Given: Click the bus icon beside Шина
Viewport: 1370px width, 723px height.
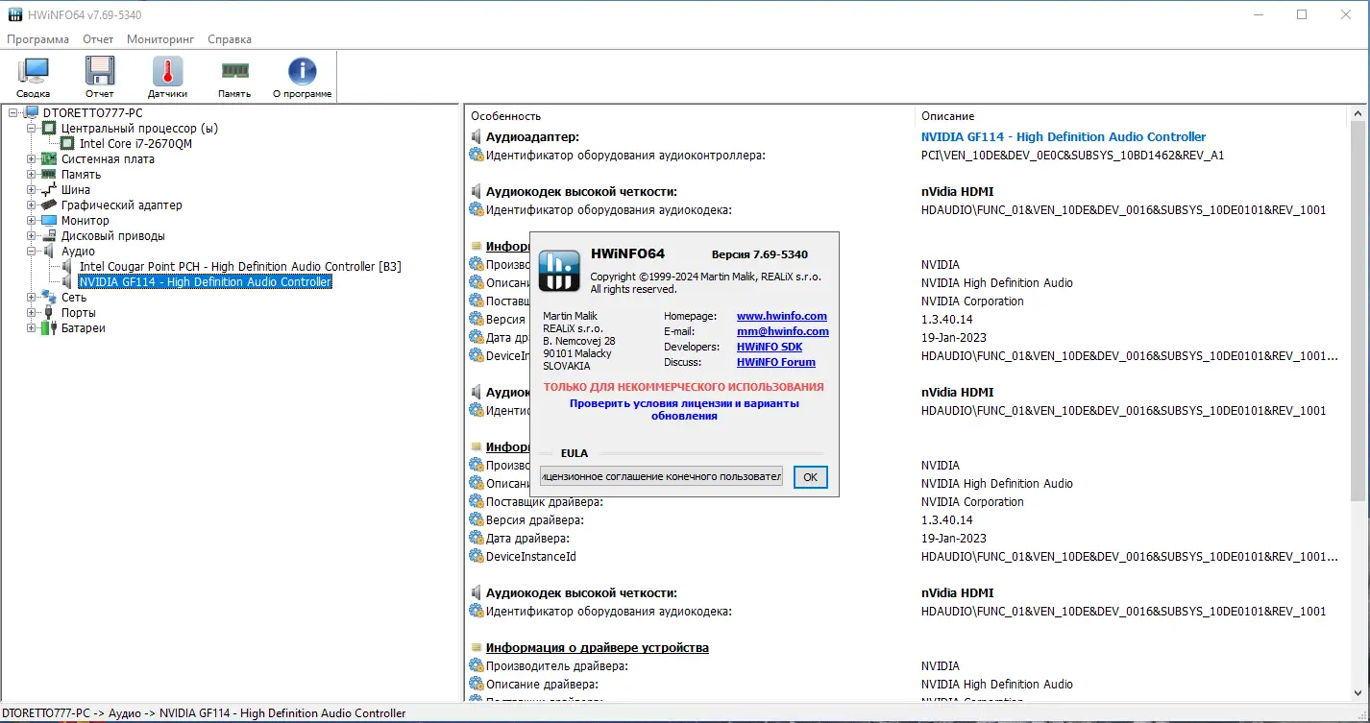Looking at the screenshot, I should click(x=49, y=190).
